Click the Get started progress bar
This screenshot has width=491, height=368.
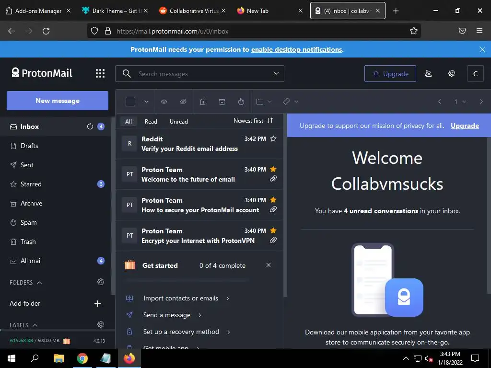pyautogui.click(x=187, y=280)
